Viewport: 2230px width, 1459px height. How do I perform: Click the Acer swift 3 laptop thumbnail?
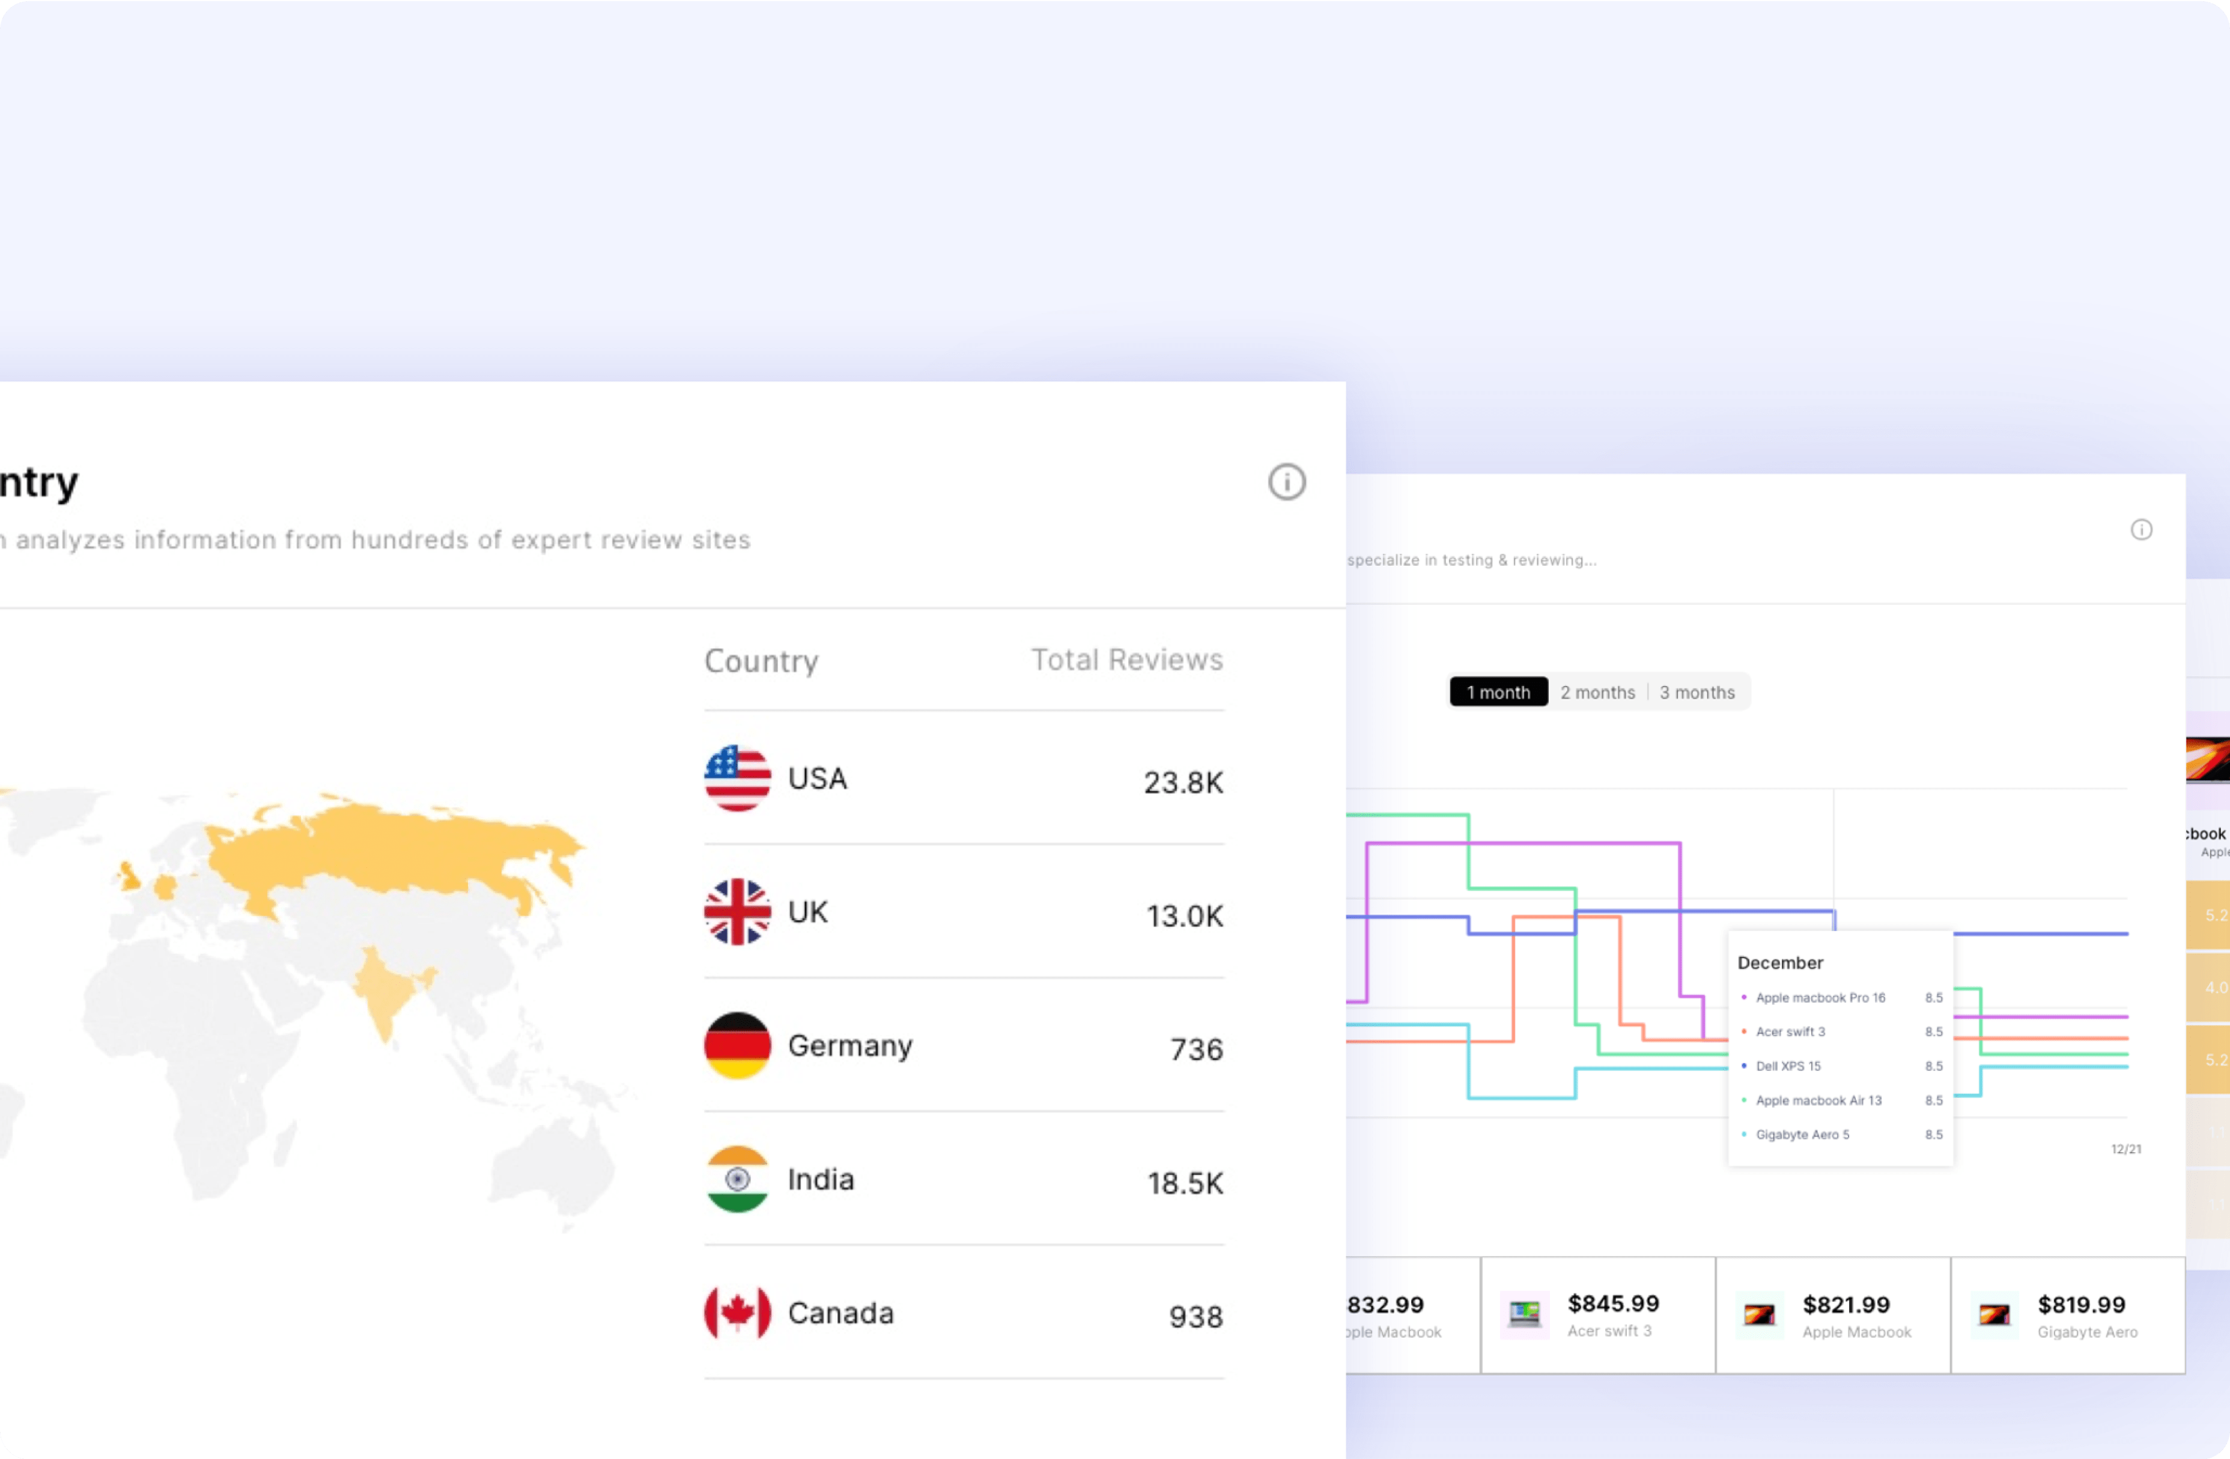coord(1524,1315)
